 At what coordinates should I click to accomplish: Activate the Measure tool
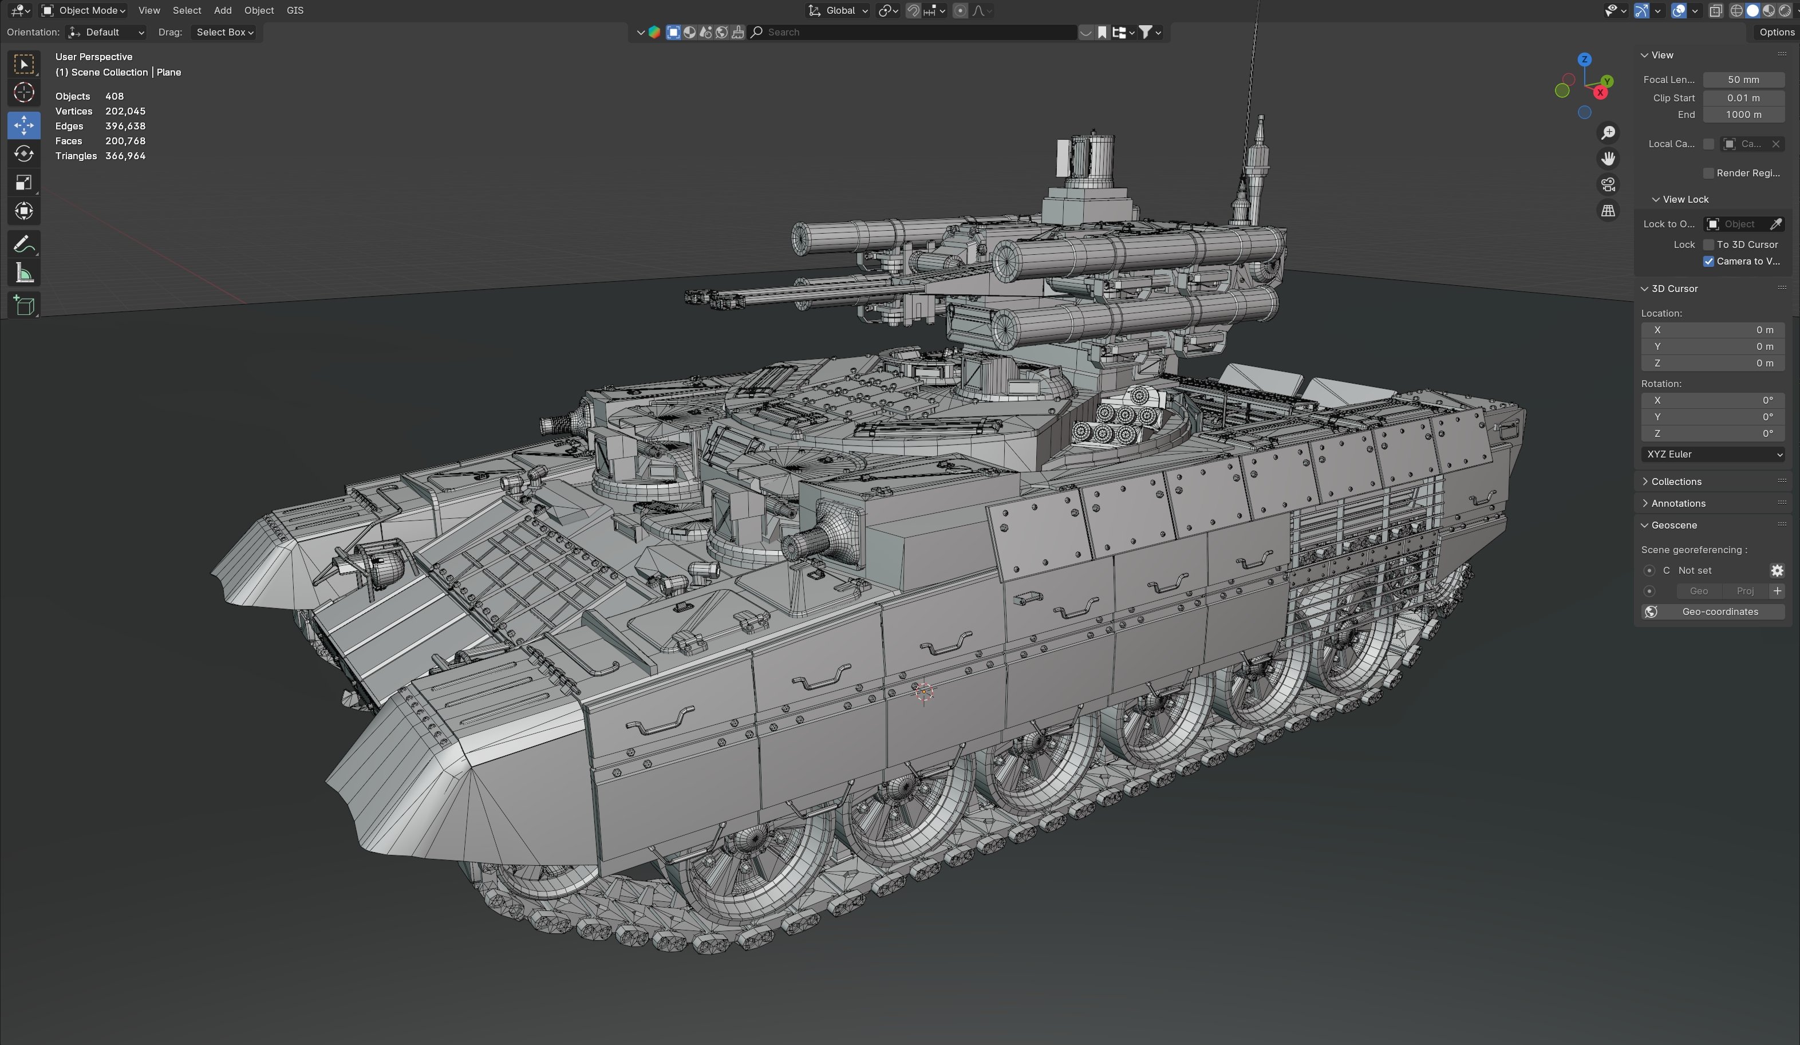point(23,274)
